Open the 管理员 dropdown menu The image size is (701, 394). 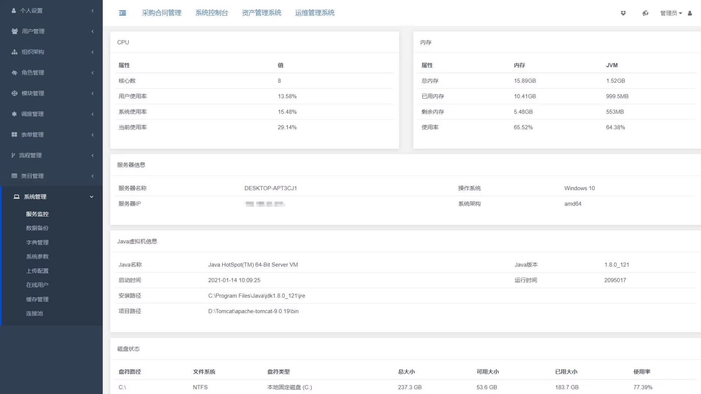[671, 13]
